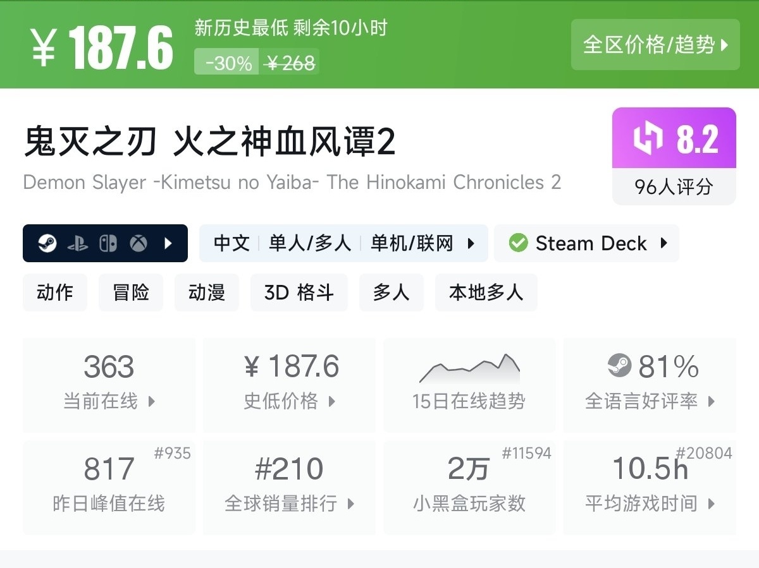Viewport: 759px width, 568px height.
Task: Tap the green Steam Deck verified checkmark
Action: 519,243
